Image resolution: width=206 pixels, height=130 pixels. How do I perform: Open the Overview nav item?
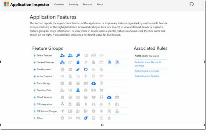pos(59,4)
